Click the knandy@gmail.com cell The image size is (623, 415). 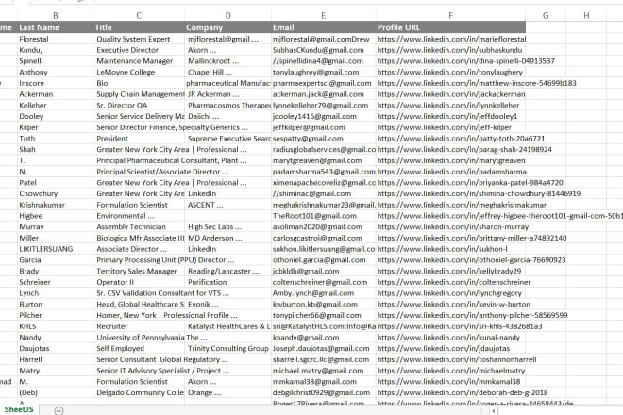(x=324, y=338)
